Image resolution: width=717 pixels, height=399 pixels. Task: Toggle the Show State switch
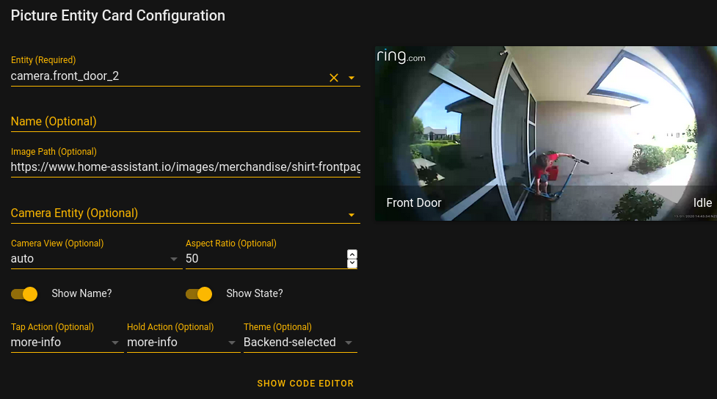point(199,294)
